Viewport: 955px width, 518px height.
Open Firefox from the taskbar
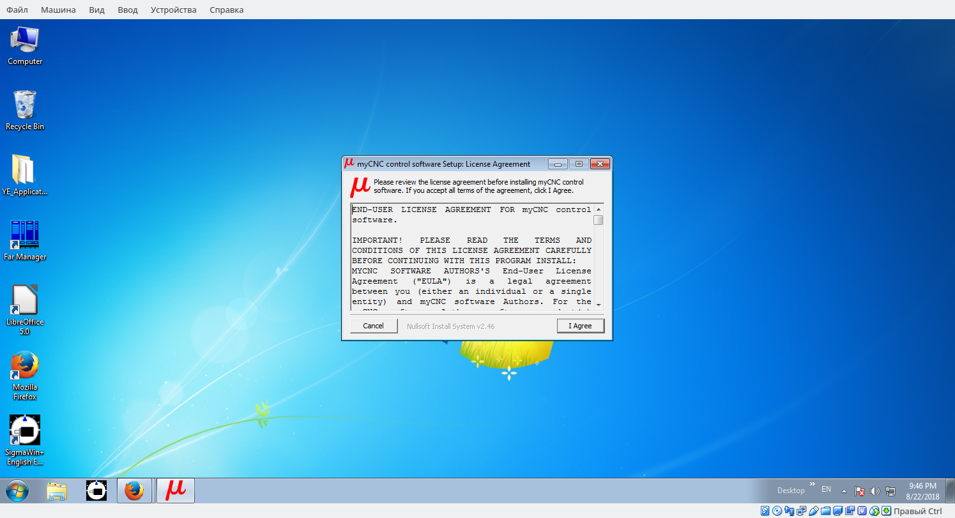(134, 491)
